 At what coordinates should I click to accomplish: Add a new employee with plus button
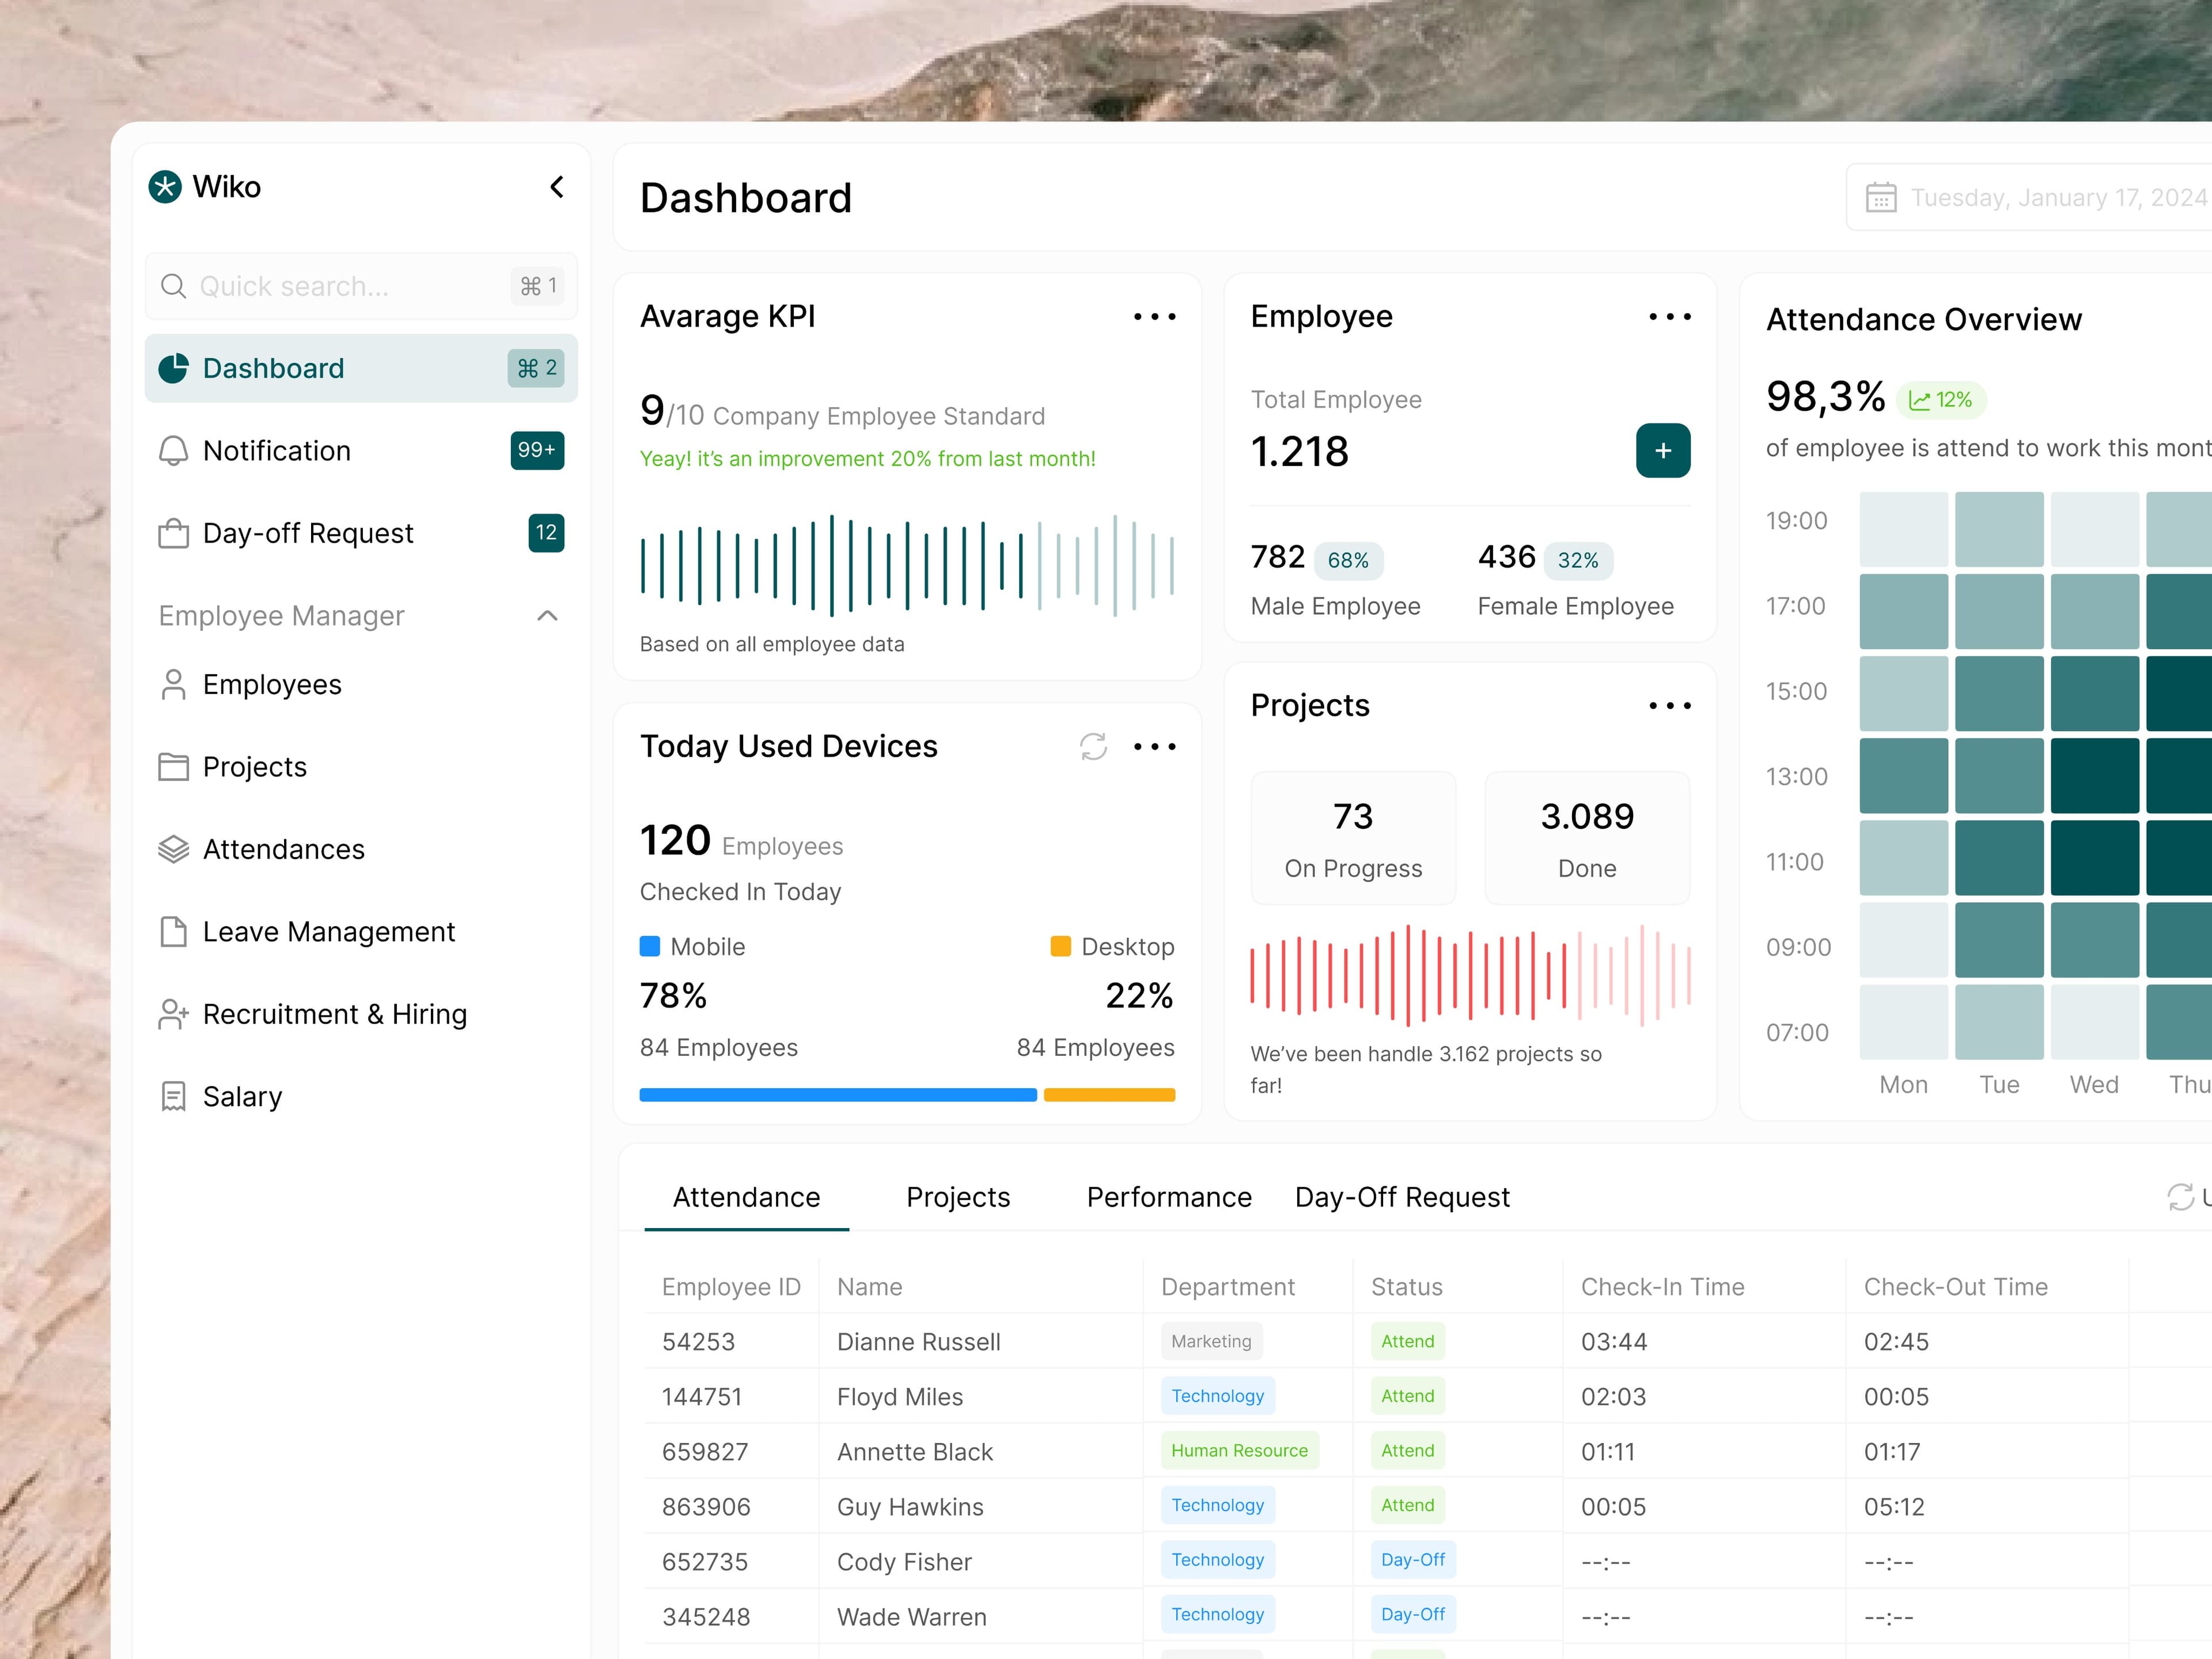pyautogui.click(x=1663, y=451)
